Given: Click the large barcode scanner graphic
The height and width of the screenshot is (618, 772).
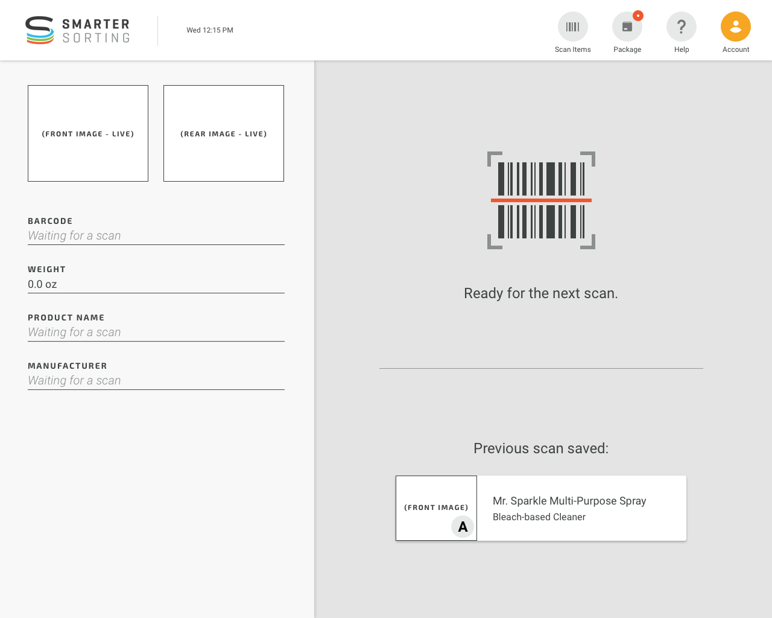Looking at the screenshot, I should 541,200.
